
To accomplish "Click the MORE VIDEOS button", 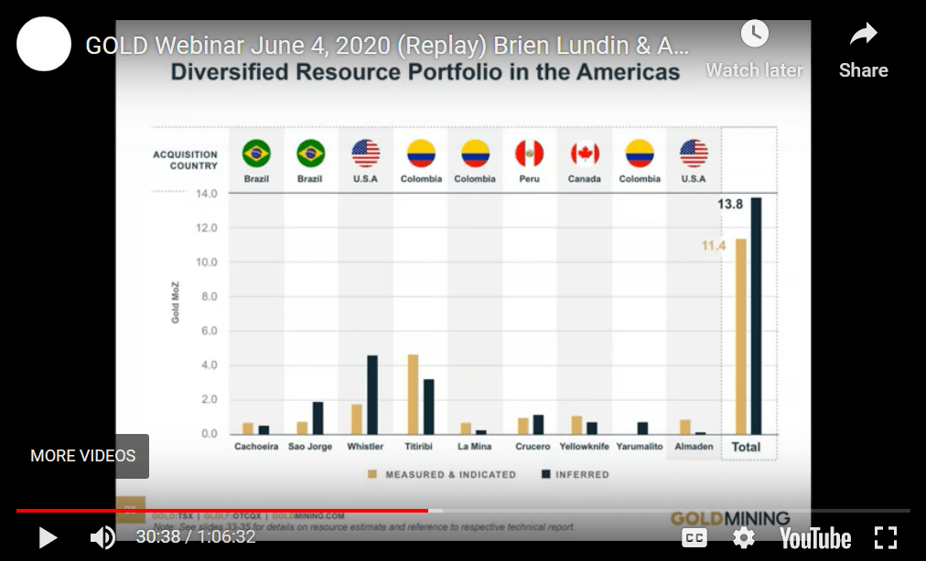I will click(x=82, y=456).
